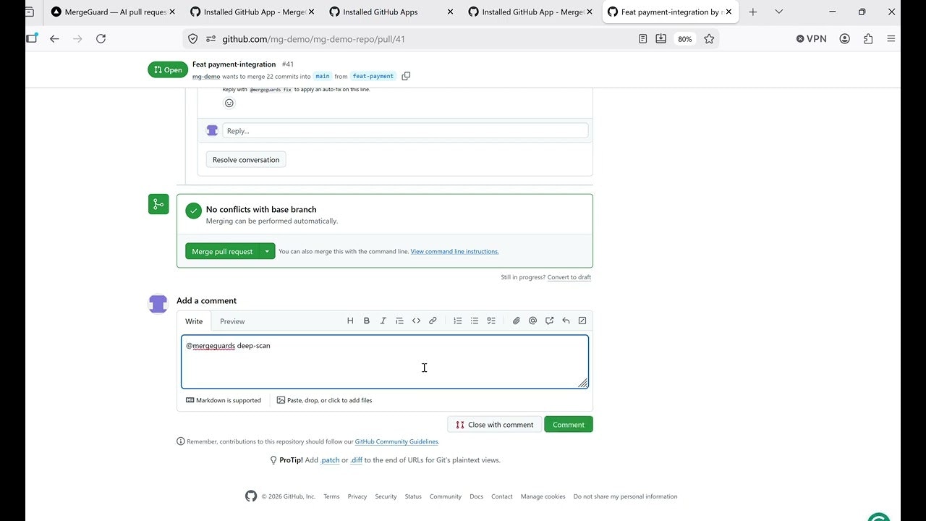Open the browser extensions menu
Viewport: 926px width, 521px height.
point(868,38)
